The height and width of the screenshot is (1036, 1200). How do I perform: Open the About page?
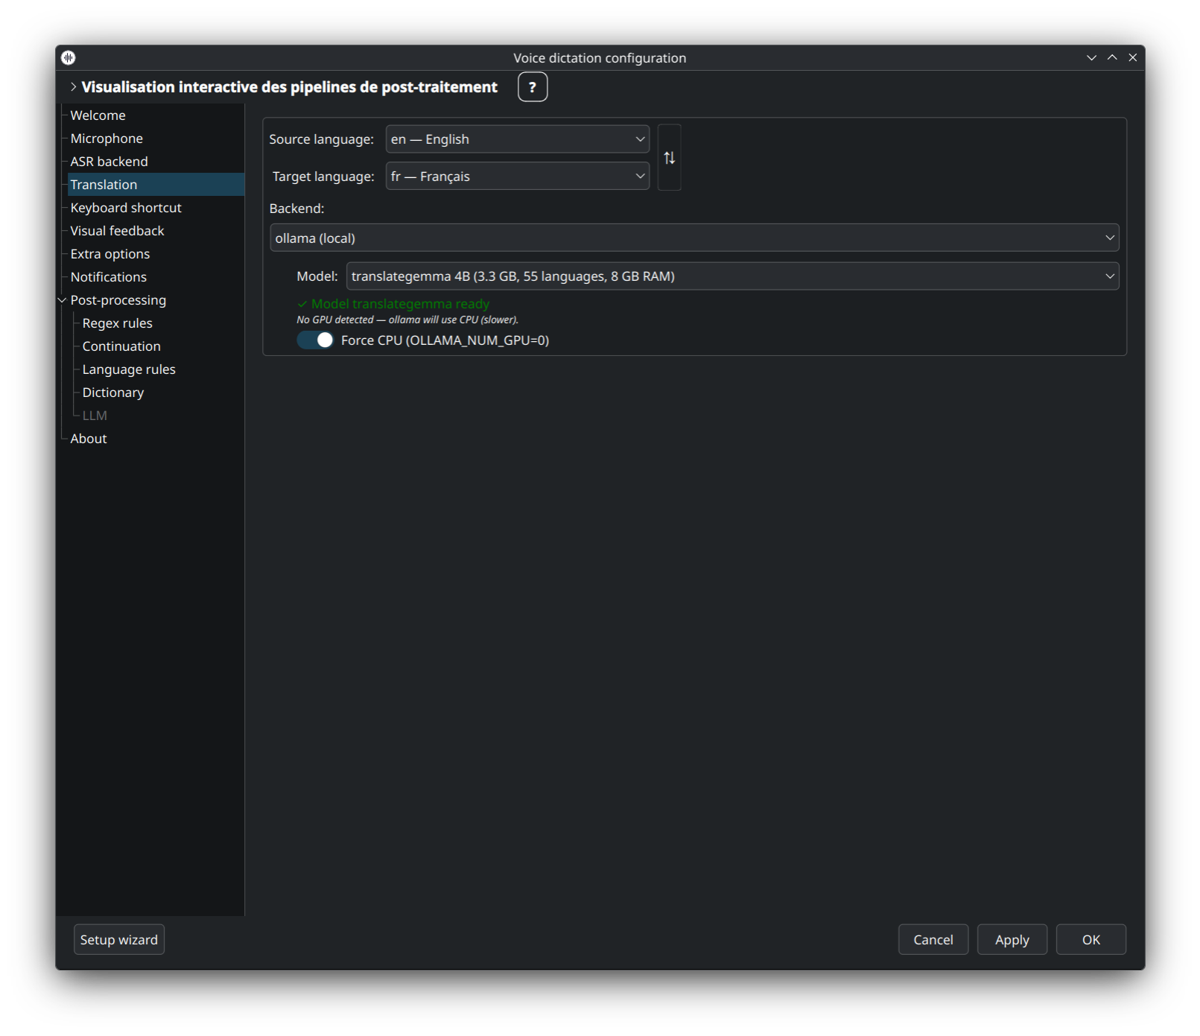coord(88,439)
